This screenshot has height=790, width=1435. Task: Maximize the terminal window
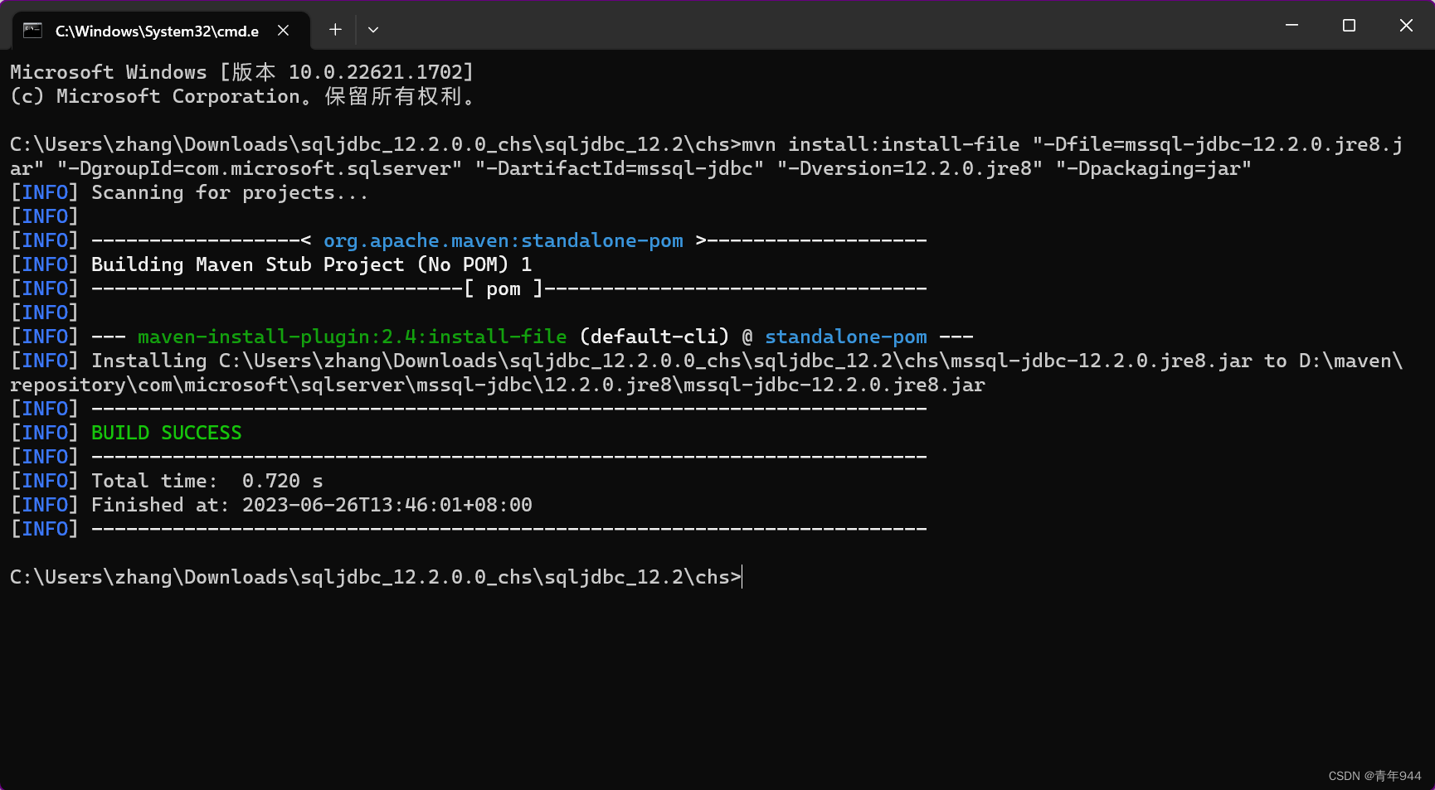coord(1348,25)
